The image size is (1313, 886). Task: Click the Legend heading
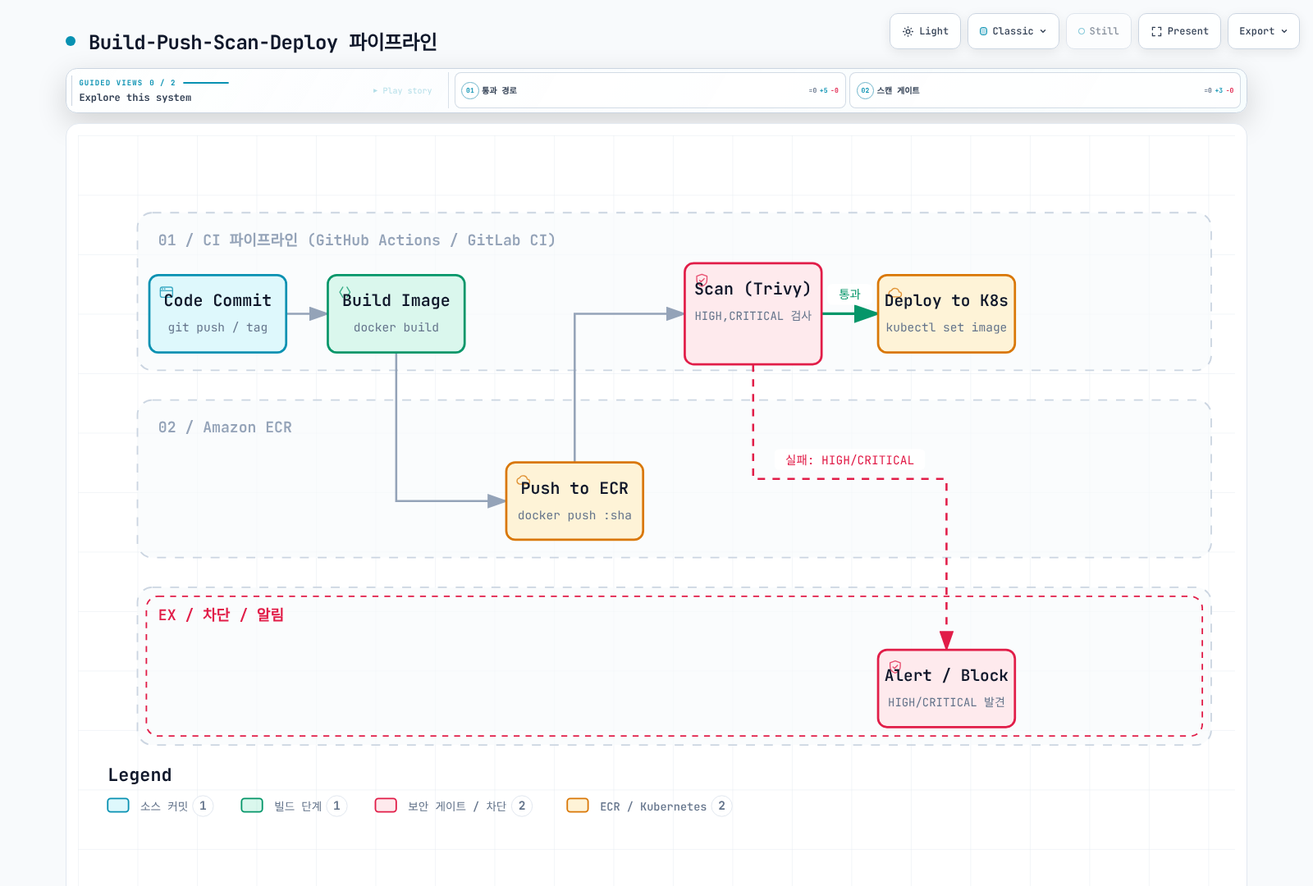pyautogui.click(x=140, y=775)
